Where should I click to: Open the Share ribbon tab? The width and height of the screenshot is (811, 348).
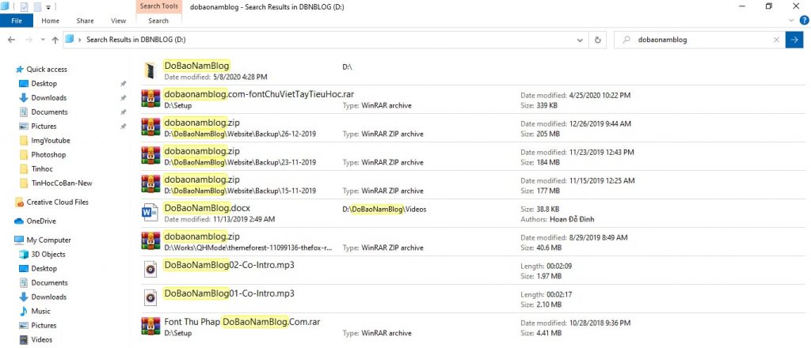85,21
